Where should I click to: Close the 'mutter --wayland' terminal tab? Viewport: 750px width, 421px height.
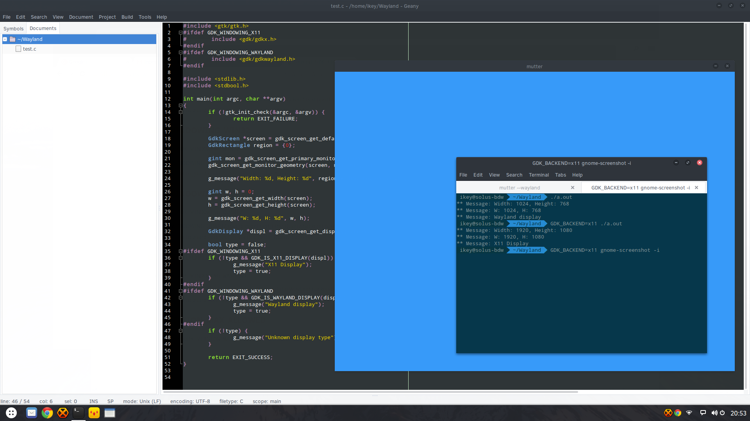click(x=573, y=188)
